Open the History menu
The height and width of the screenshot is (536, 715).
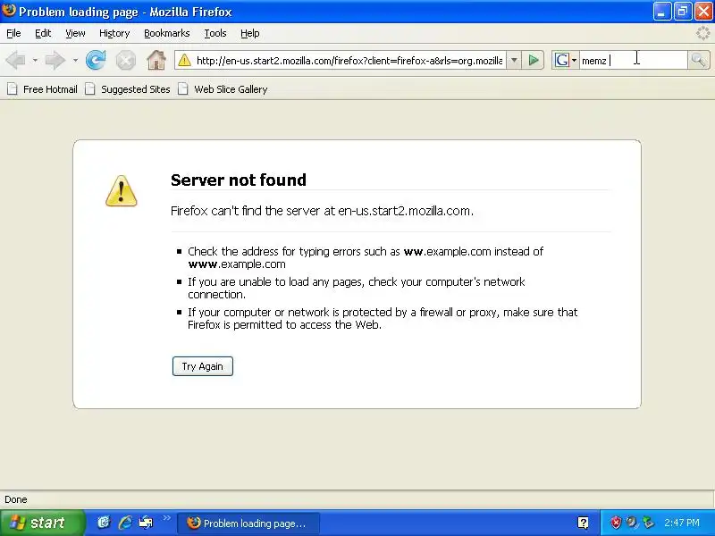(x=114, y=33)
